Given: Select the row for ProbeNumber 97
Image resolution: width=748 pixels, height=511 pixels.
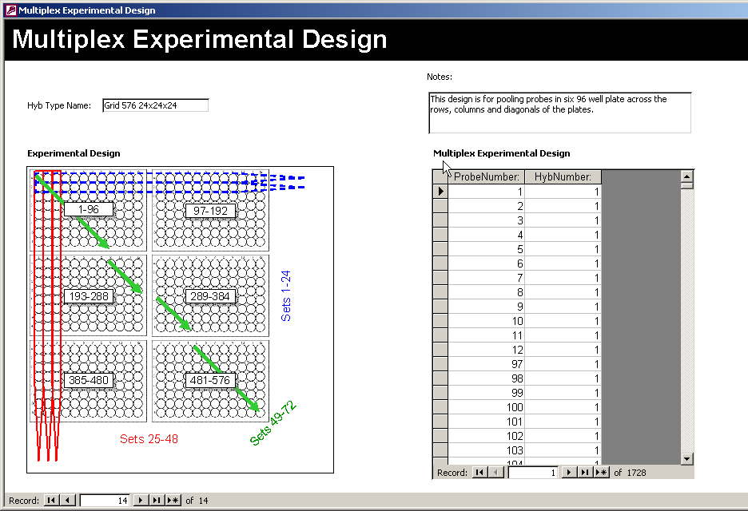Looking at the screenshot, I should coord(440,364).
